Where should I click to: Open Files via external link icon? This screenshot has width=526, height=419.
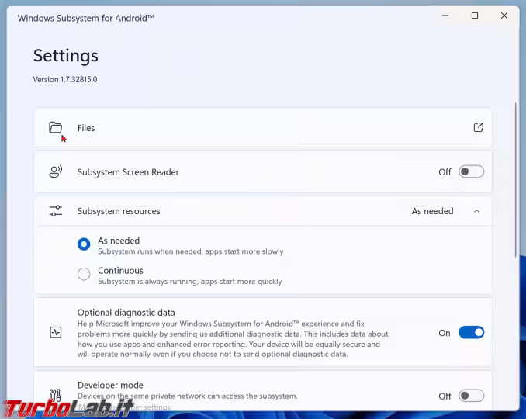478,127
